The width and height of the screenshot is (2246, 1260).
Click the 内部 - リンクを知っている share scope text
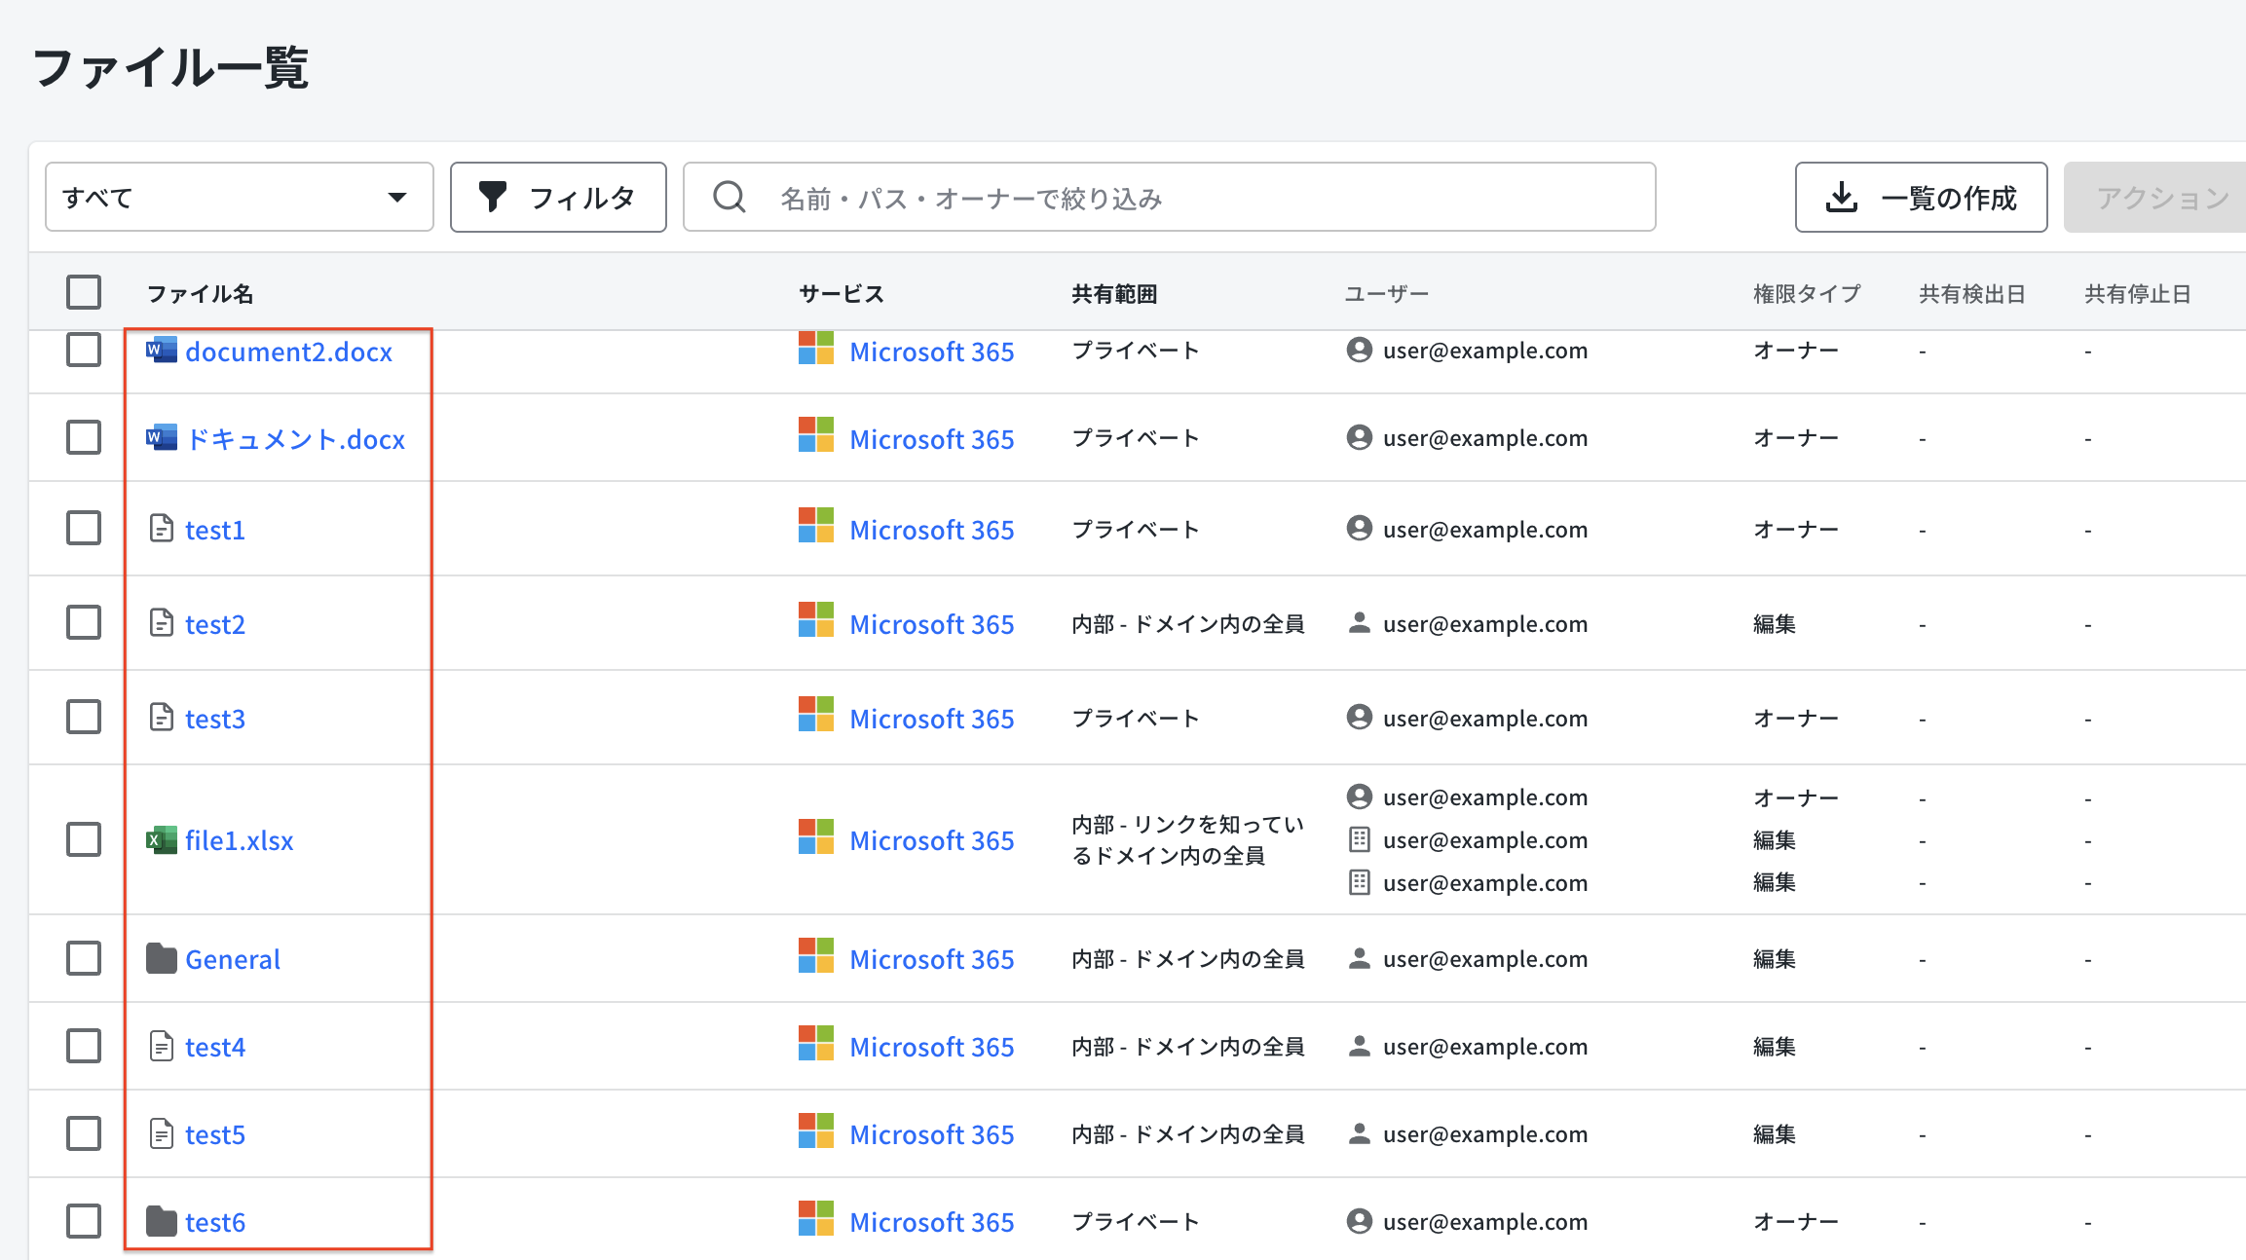coord(1187,839)
